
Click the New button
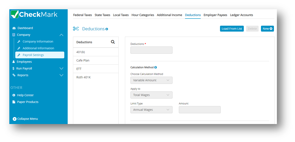point(267,29)
